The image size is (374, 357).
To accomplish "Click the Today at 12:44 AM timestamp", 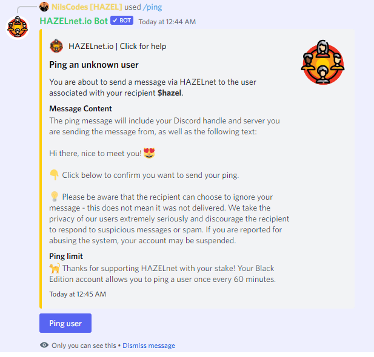I will (167, 22).
